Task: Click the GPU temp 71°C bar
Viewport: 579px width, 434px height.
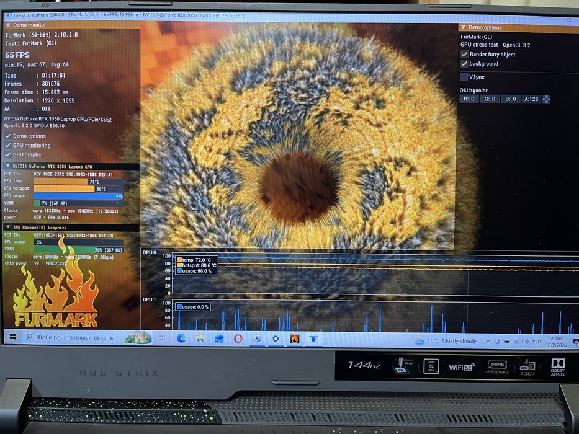Action: [x=79, y=181]
